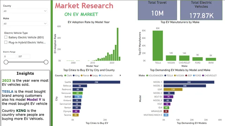Click the blue 'TESLA' insight text

click(8, 91)
